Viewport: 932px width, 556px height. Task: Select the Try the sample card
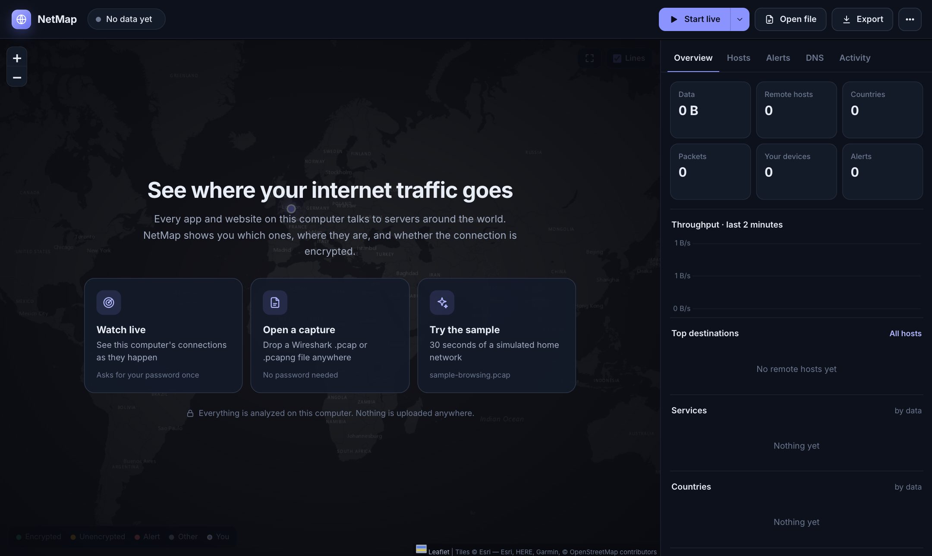[x=497, y=335]
